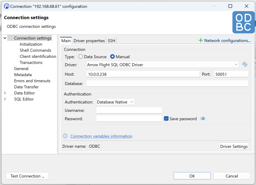
Task: Expand the SQL Editor tree node
Action: 5,99
